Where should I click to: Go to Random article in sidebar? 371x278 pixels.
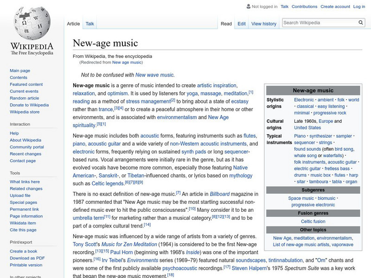click(25, 98)
